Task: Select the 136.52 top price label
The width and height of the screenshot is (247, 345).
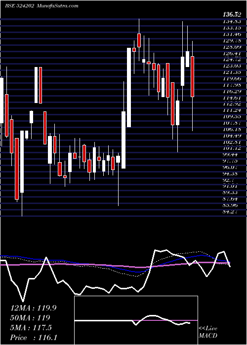Action: [232, 15]
